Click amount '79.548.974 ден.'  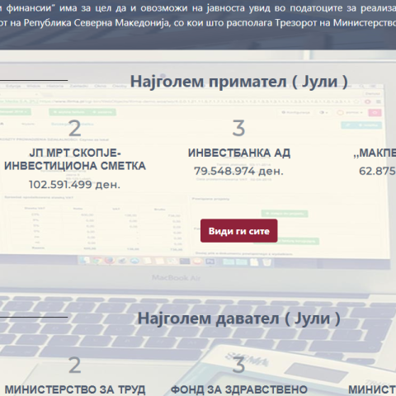tap(238, 171)
